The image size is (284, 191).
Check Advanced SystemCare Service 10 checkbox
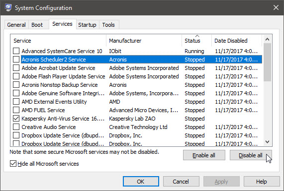click(x=16, y=51)
